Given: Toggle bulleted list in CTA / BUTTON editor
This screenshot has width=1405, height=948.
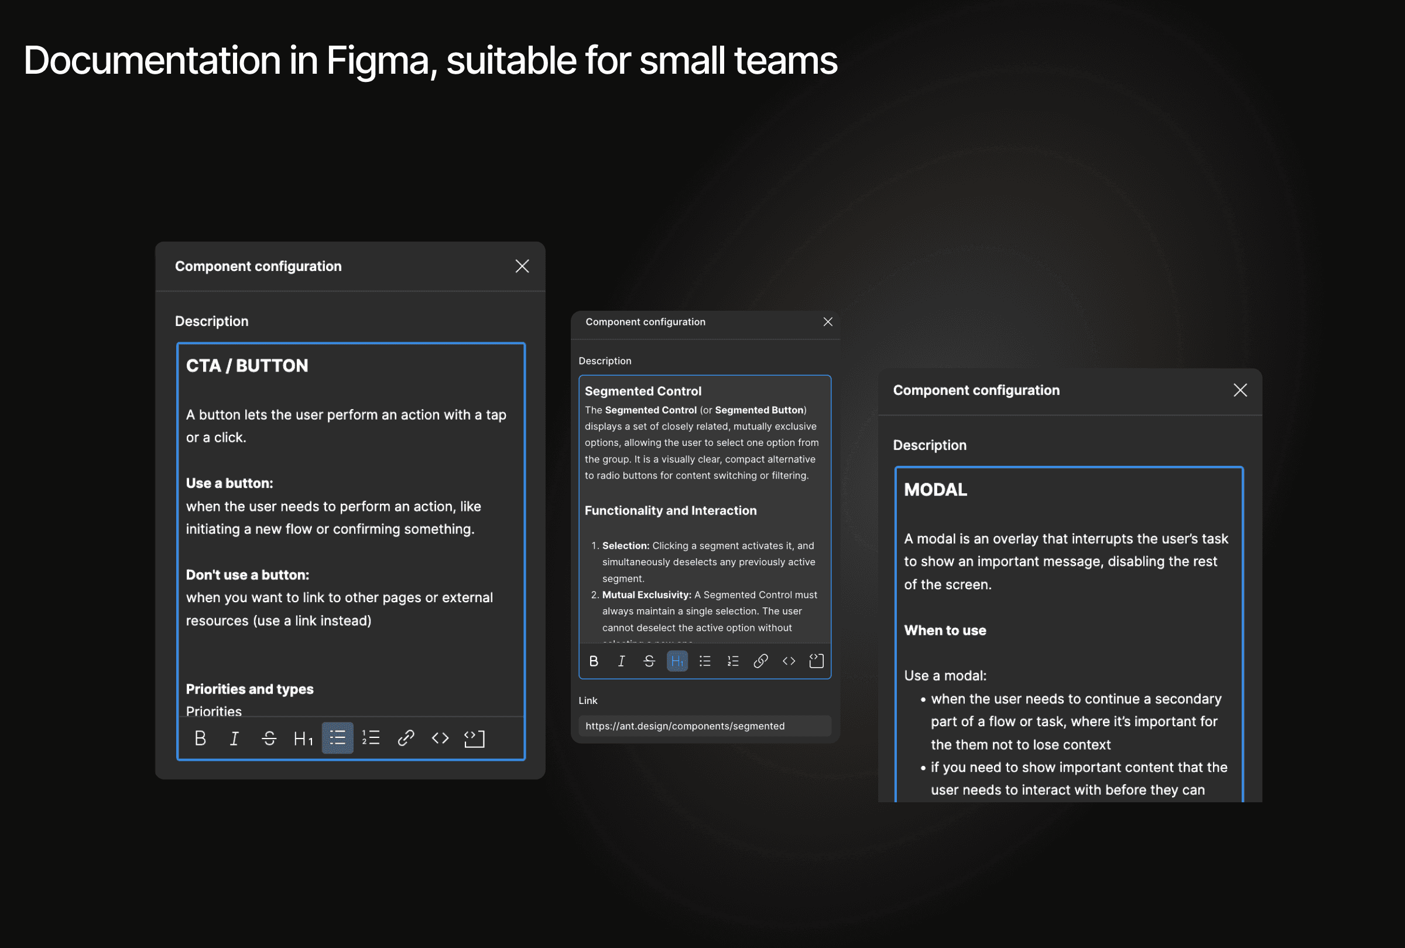Looking at the screenshot, I should (x=337, y=738).
